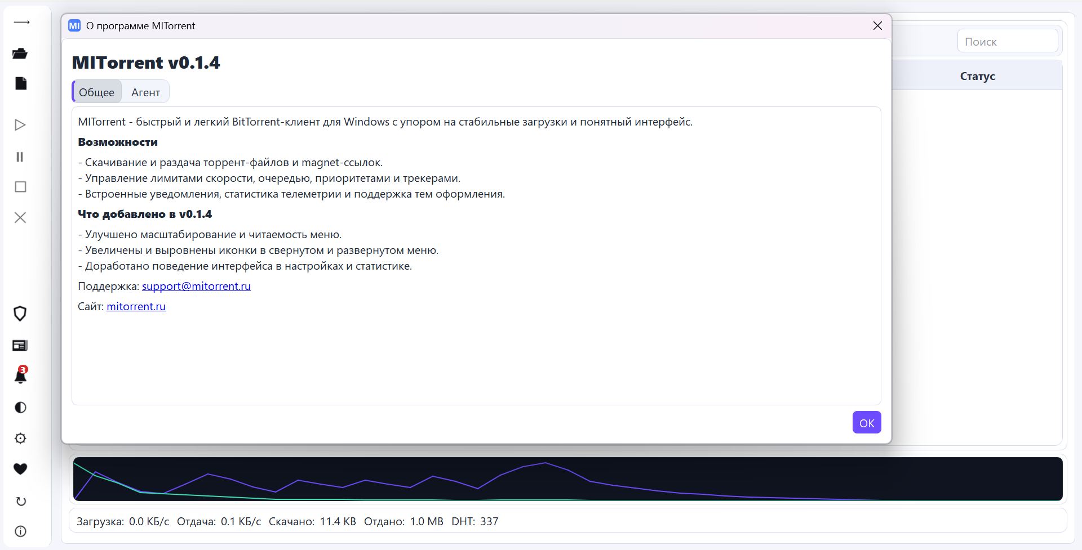Start torrent with play icon
The width and height of the screenshot is (1082, 550).
click(20, 125)
